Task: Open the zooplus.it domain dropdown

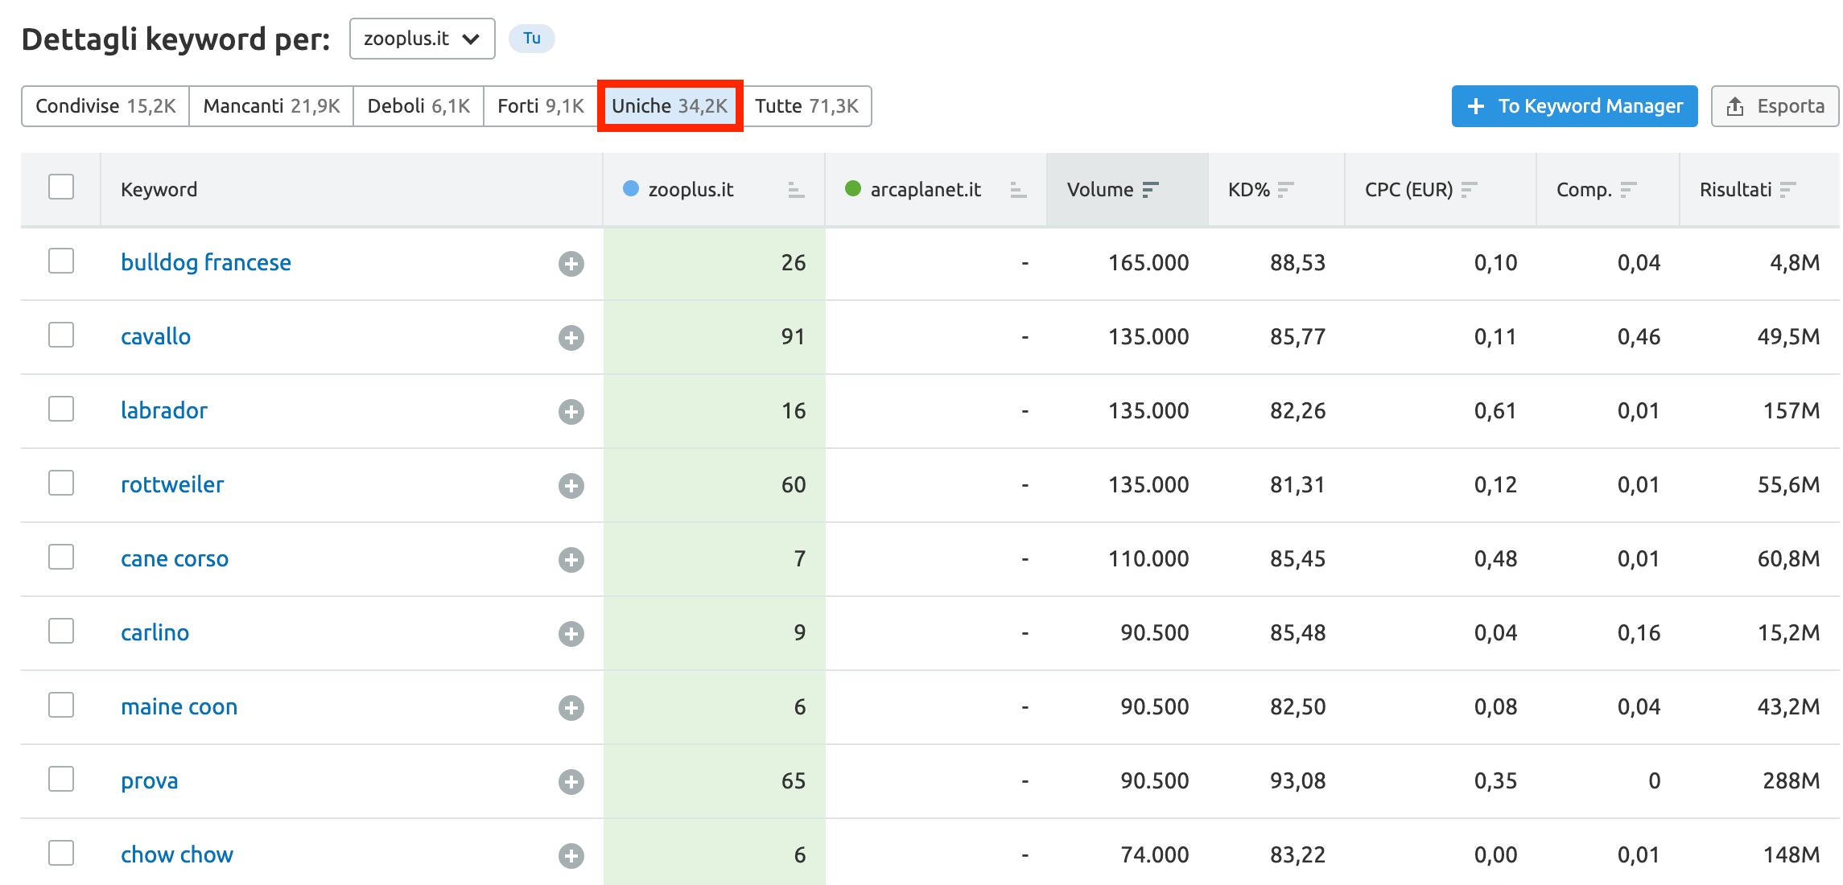Action: point(423,39)
